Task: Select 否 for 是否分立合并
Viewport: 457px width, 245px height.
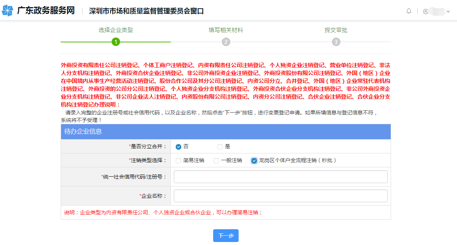Action: click(x=179, y=147)
